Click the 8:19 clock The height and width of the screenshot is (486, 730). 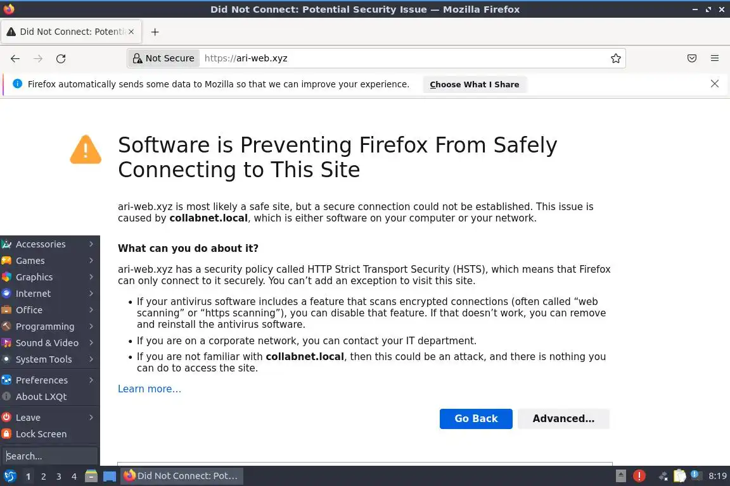pyautogui.click(x=717, y=476)
